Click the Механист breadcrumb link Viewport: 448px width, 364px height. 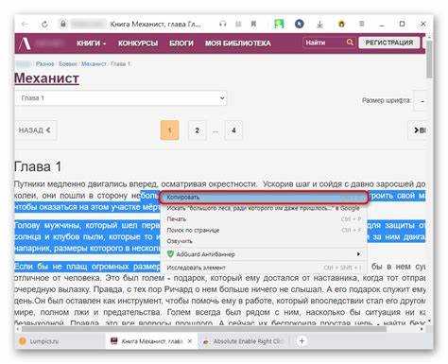[x=94, y=64]
